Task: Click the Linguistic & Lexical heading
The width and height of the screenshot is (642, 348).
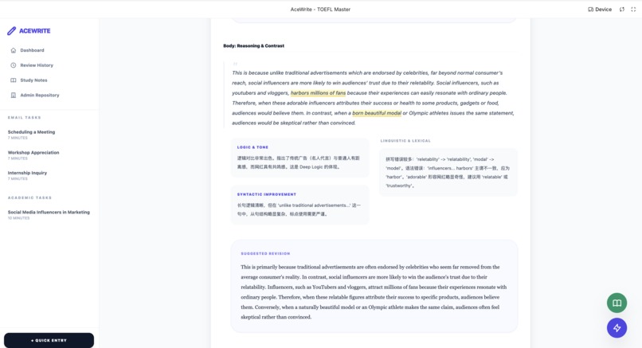Action: (x=405, y=141)
